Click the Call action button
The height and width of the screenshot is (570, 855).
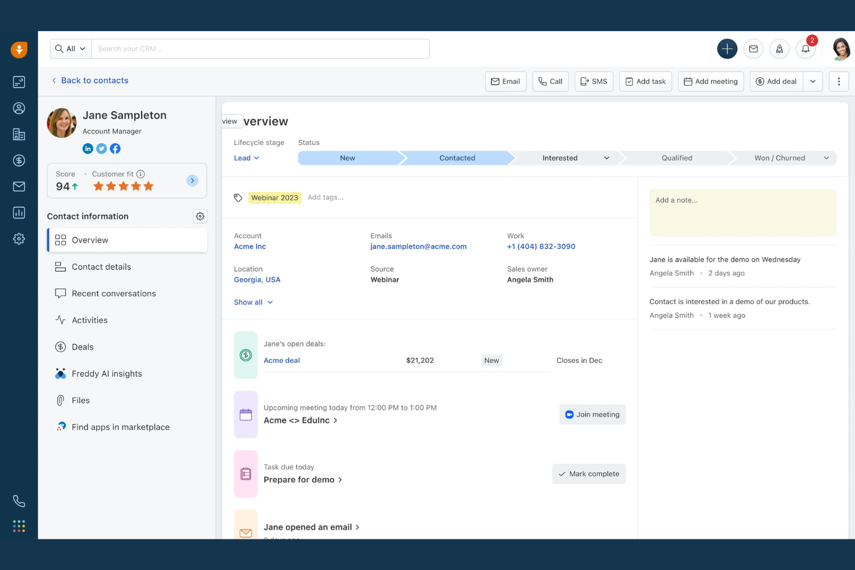pos(551,81)
